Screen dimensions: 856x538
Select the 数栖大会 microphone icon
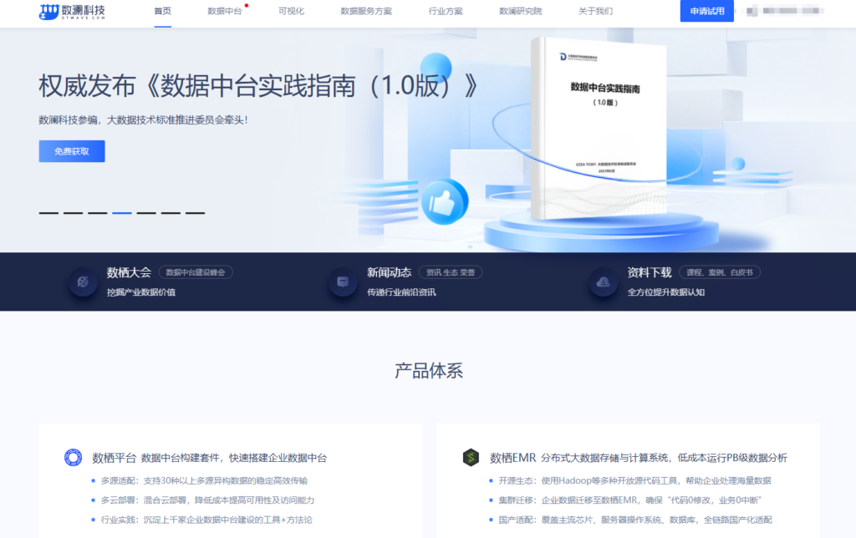pyautogui.click(x=83, y=282)
